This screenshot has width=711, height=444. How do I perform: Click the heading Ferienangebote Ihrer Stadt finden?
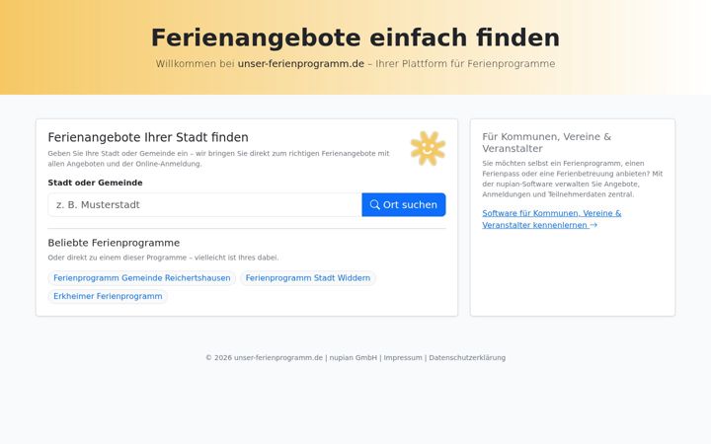pyautogui.click(x=148, y=137)
